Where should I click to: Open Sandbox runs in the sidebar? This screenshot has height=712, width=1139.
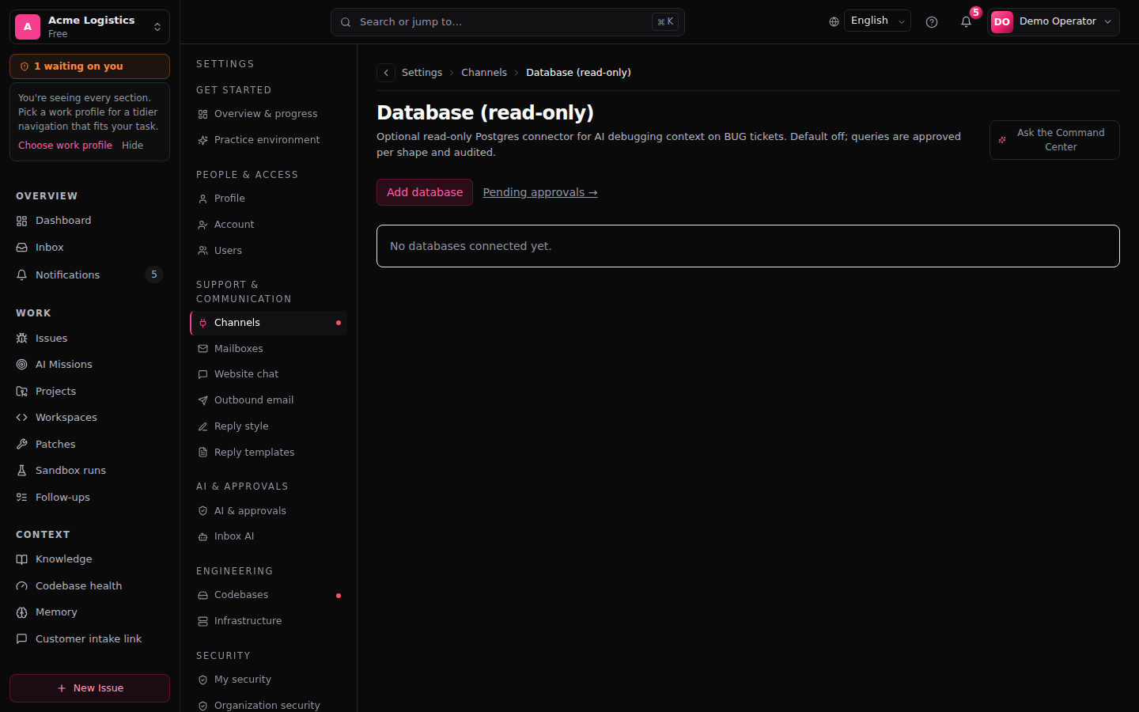click(89, 471)
